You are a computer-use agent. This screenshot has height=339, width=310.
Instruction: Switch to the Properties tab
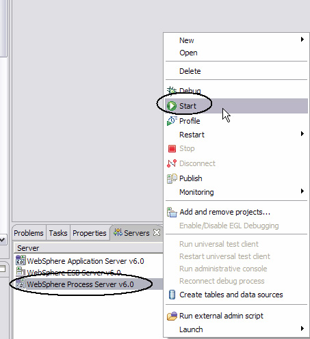(90, 233)
